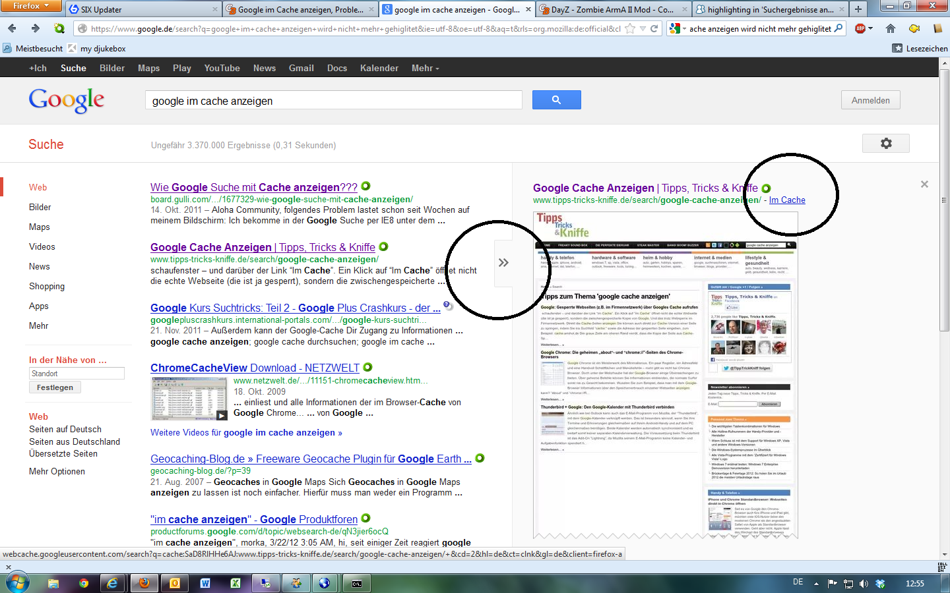This screenshot has height=593, width=950.
Task: Click the green WOT circle next to Geocaching-Blog result
Action: (x=480, y=458)
